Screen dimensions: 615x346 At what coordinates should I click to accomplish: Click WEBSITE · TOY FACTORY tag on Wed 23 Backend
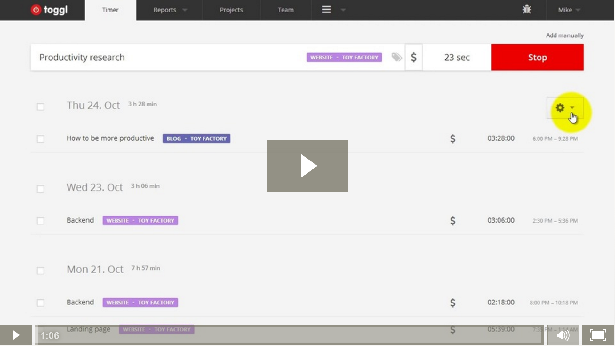(140, 221)
